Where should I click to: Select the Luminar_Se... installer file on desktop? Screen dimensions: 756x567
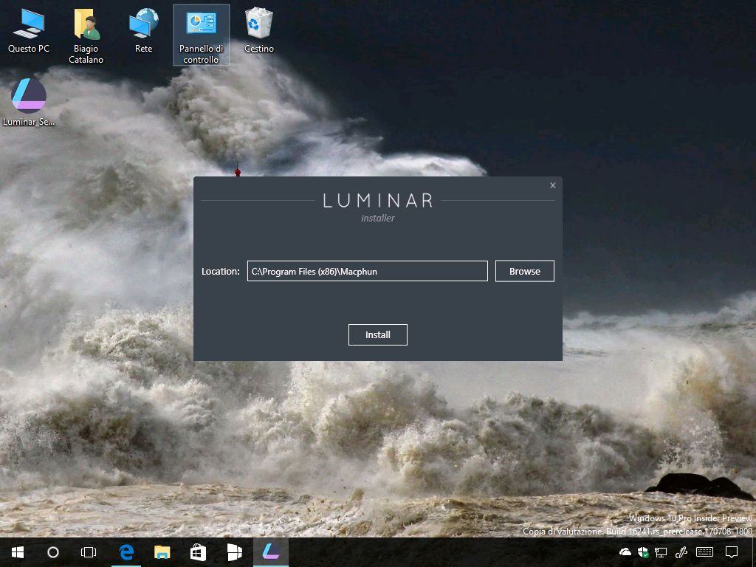coord(29,102)
